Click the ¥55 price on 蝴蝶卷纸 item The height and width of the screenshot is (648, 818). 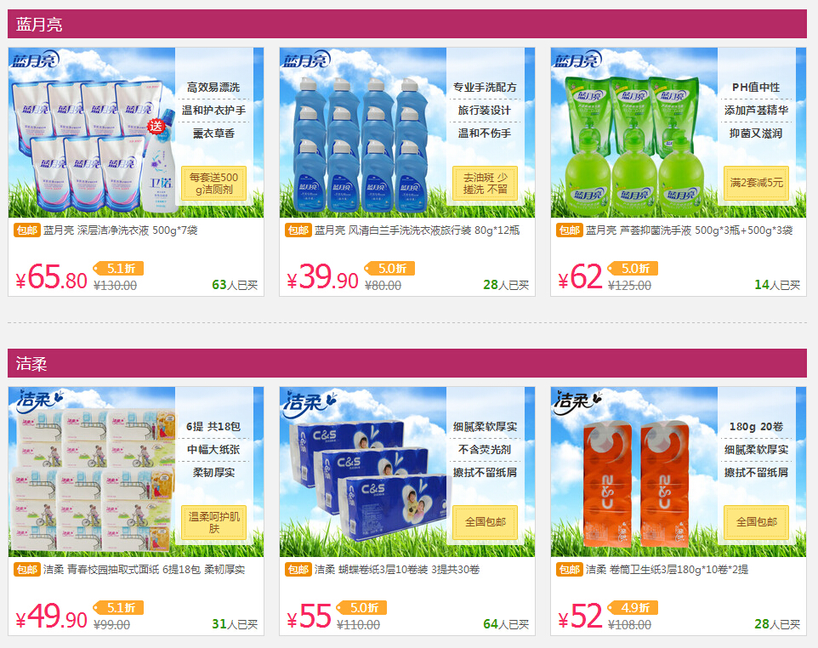pos(310,617)
